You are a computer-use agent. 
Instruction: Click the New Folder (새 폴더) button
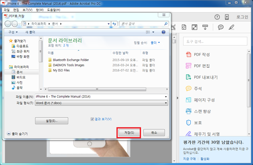(30, 32)
